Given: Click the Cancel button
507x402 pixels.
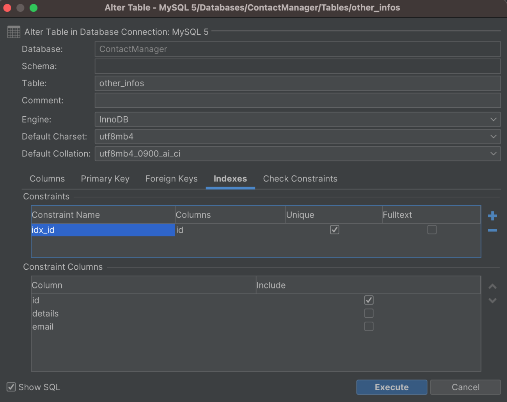Looking at the screenshot, I should pyautogui.click(x=465, y=387).
